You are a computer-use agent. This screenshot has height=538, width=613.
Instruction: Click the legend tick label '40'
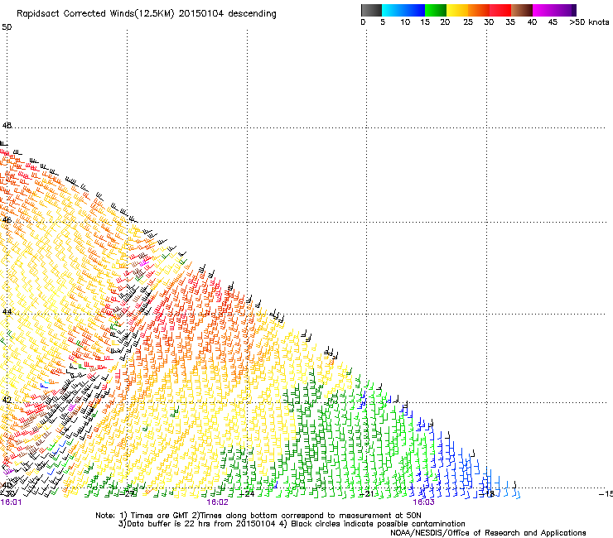[532, 22]
